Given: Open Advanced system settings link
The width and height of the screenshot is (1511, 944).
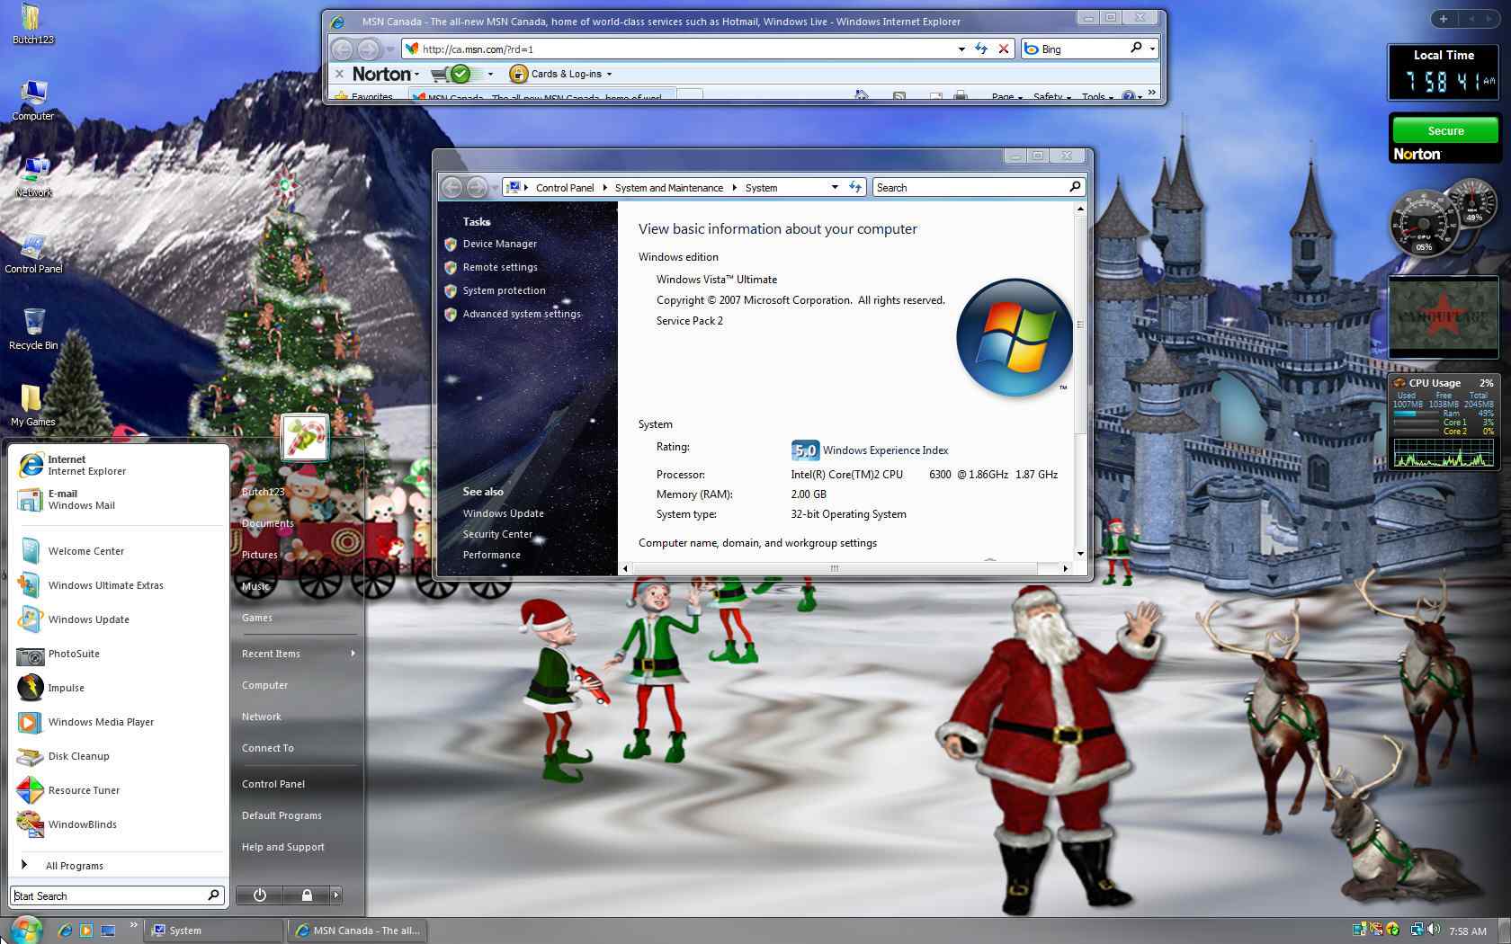Looking at the screenshot, I should (x=522, y=314).
